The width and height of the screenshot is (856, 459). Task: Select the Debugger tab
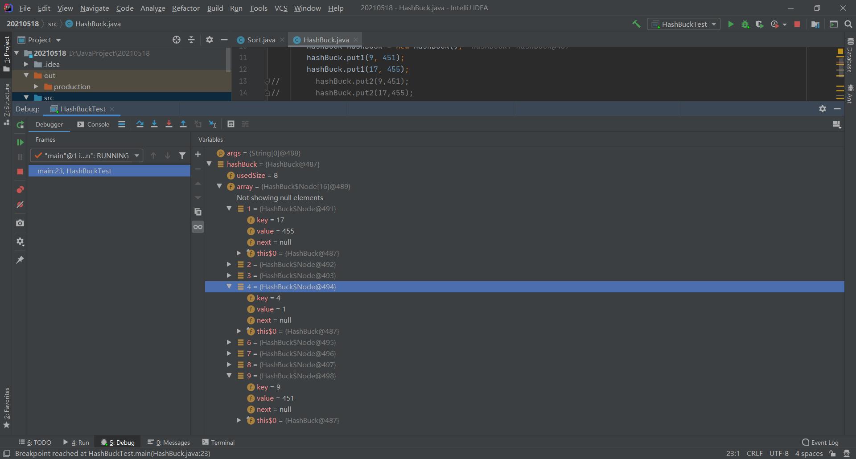coord(49,124)
